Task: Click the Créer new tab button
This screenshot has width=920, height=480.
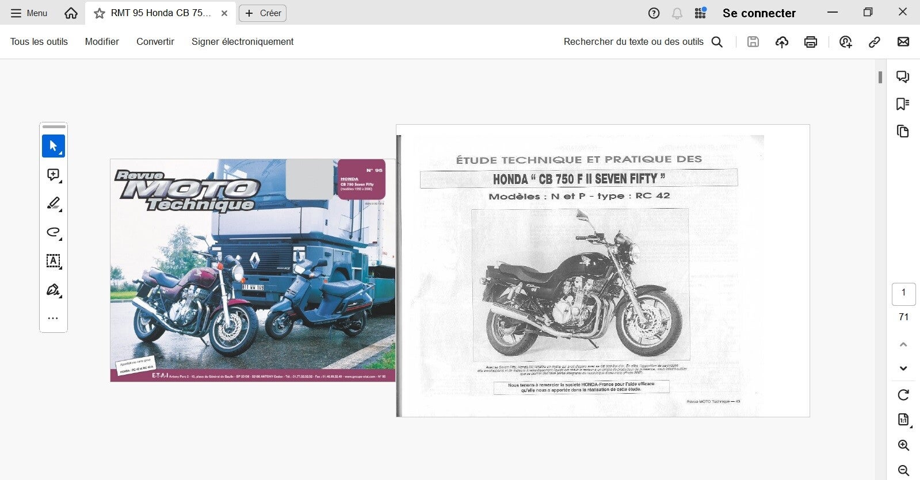Action: click(x=263, y=13)
